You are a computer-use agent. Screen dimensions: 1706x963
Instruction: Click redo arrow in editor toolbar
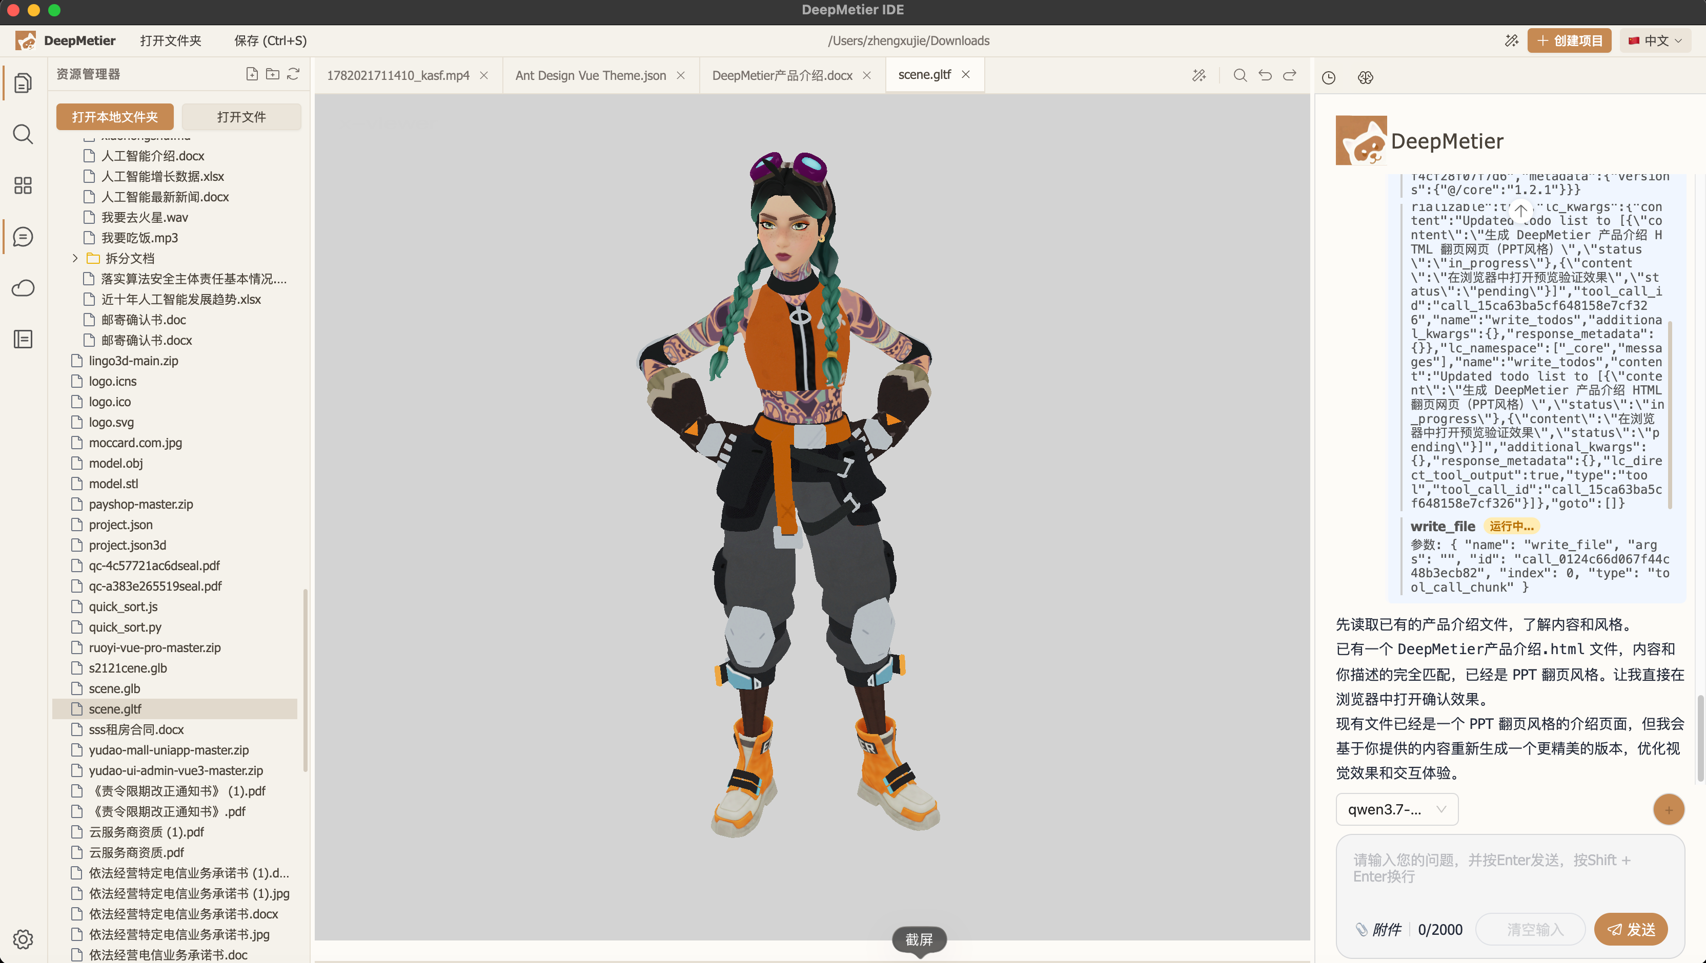pos(1289,75)
